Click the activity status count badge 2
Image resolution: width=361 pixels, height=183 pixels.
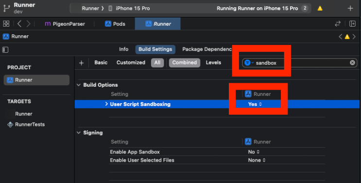coord(305,8)
